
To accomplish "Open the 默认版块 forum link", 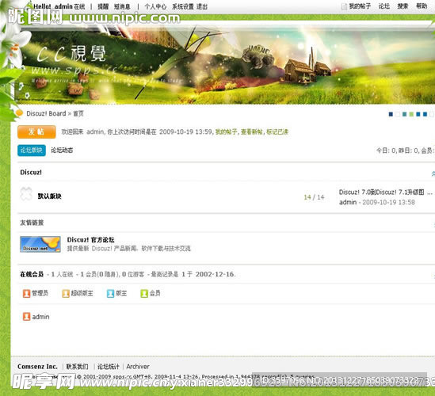I will (x=49, y=196).
